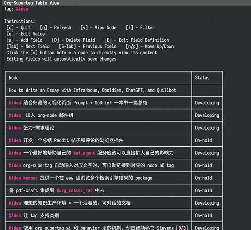Click the [g] Refresh shortcut
Viewport: 251px width, 230px height.
click(55, 28)
